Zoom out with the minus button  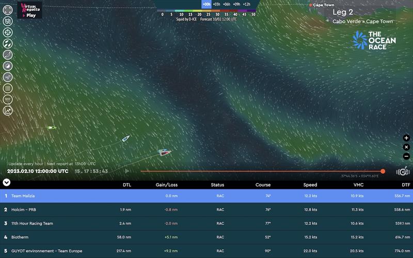click(x=406, y=156)
